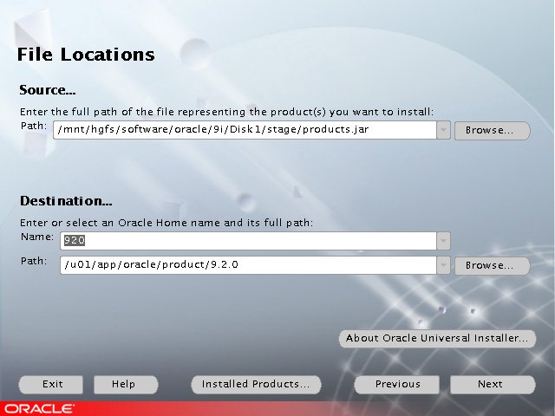
Task: Browse for the source products.jar file
Action: [x=491, y=131]
